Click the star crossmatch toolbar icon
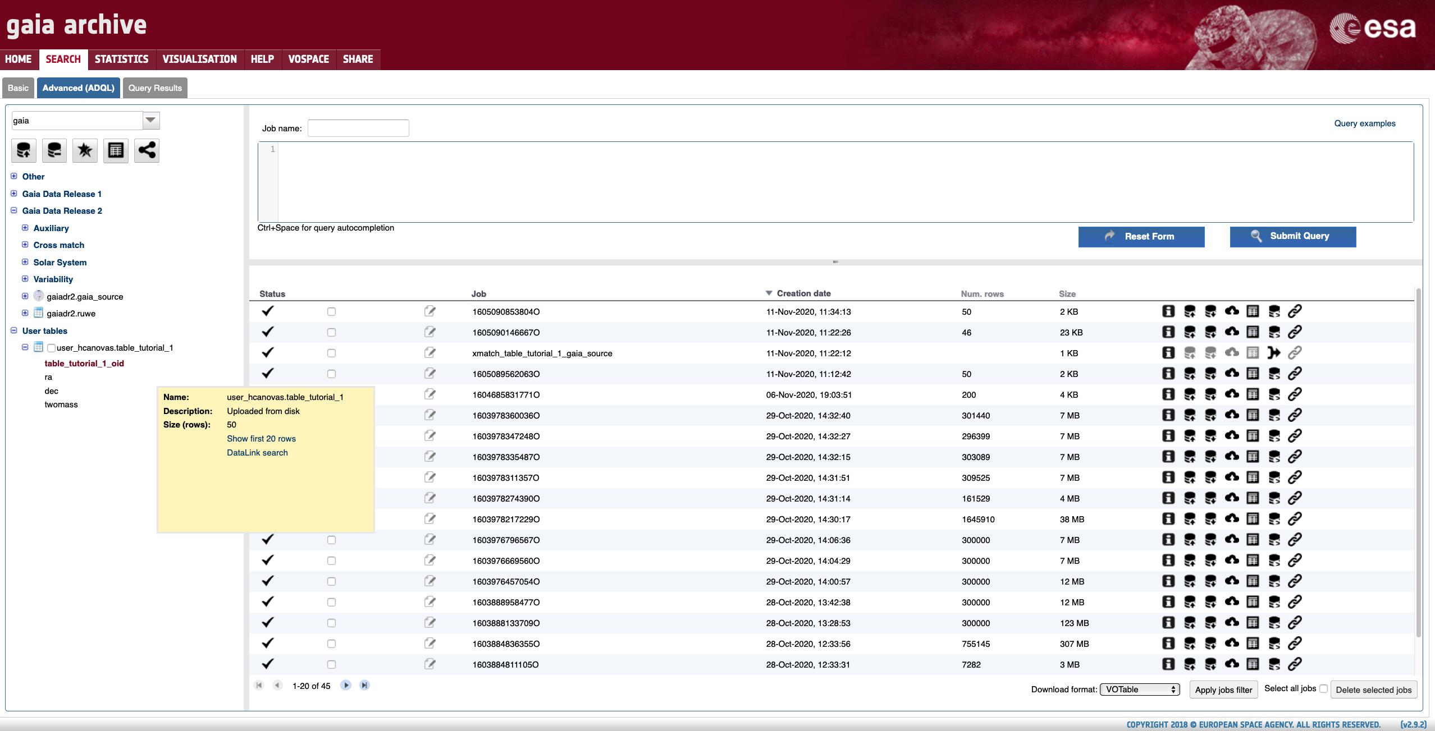The image size is (1435, 731). coord(85,150)
